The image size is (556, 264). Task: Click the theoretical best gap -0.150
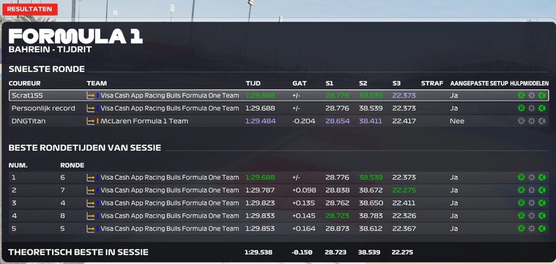coord(302,252)
